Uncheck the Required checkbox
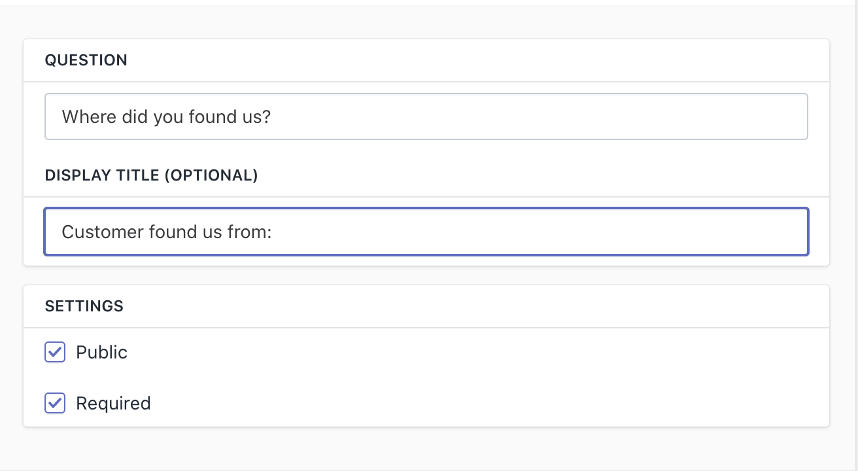The width and height of the screenshot is (858, 471). pos(55,403)
